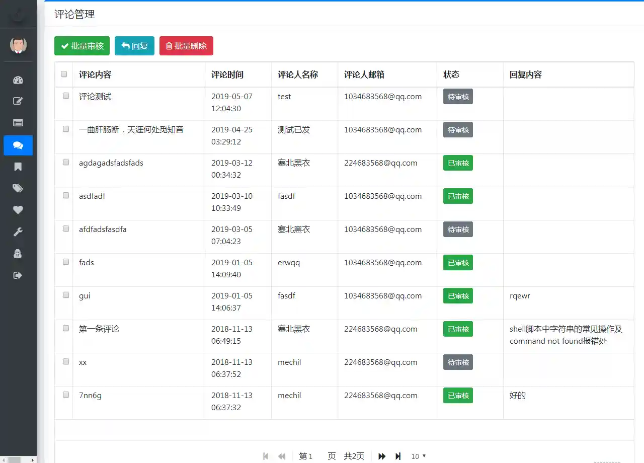
Task: Select the write-article pencil icon in sidebar
Action: 18,101
